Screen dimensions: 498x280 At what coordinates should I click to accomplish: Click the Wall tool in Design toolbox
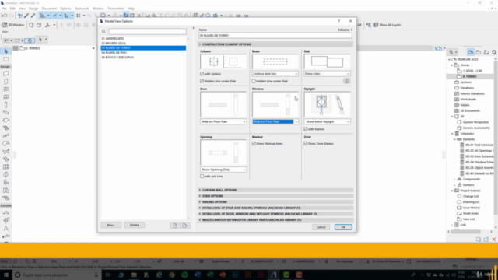(6, 74)
